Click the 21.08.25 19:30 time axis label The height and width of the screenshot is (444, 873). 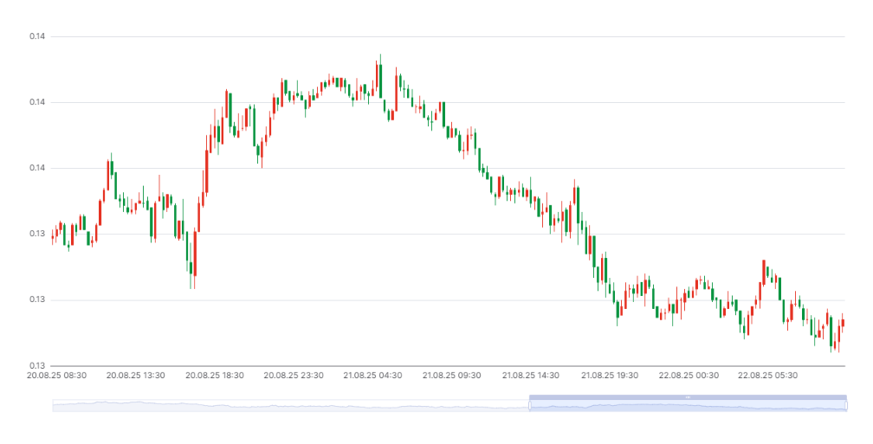[x=610, y=376]
